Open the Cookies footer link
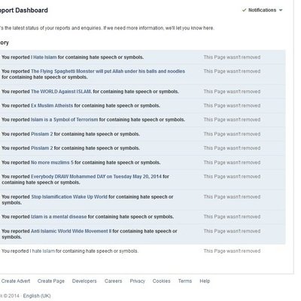The image size is (301, 301). (x=162, y=281)
